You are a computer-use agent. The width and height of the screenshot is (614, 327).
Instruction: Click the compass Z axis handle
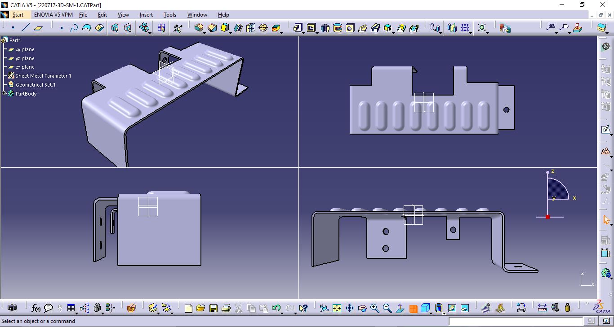(x=547, y=172)
